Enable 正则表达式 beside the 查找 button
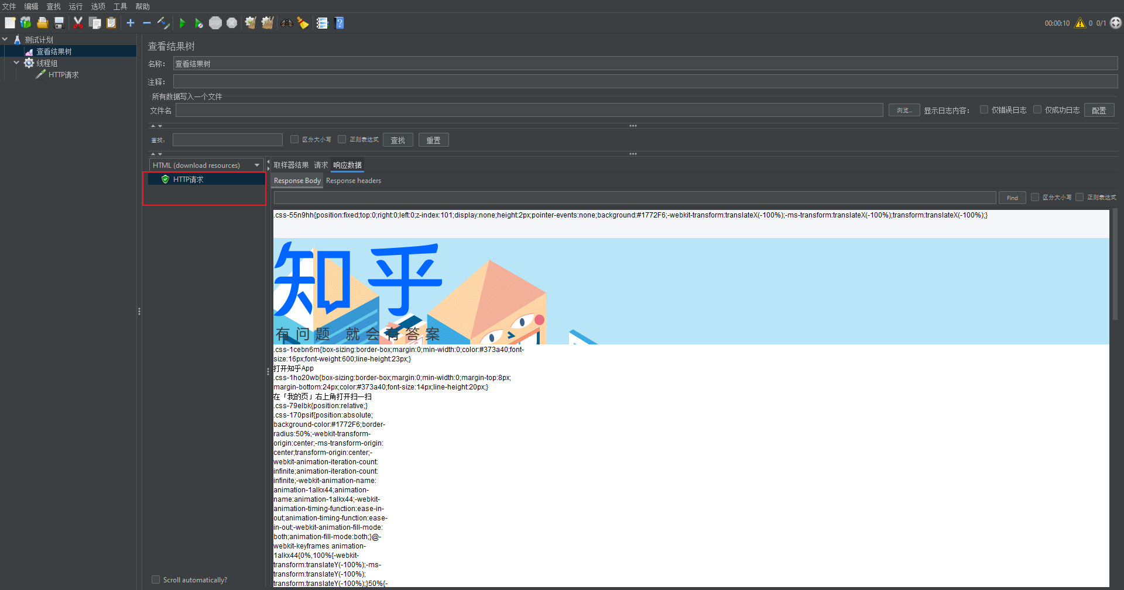The image size is (1124, 590). click(342, 139)
